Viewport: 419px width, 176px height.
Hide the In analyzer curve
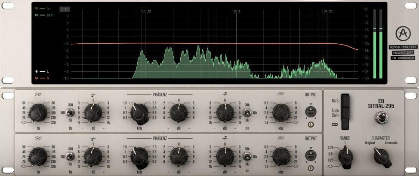pyautogui.click(x=37, y=8)
